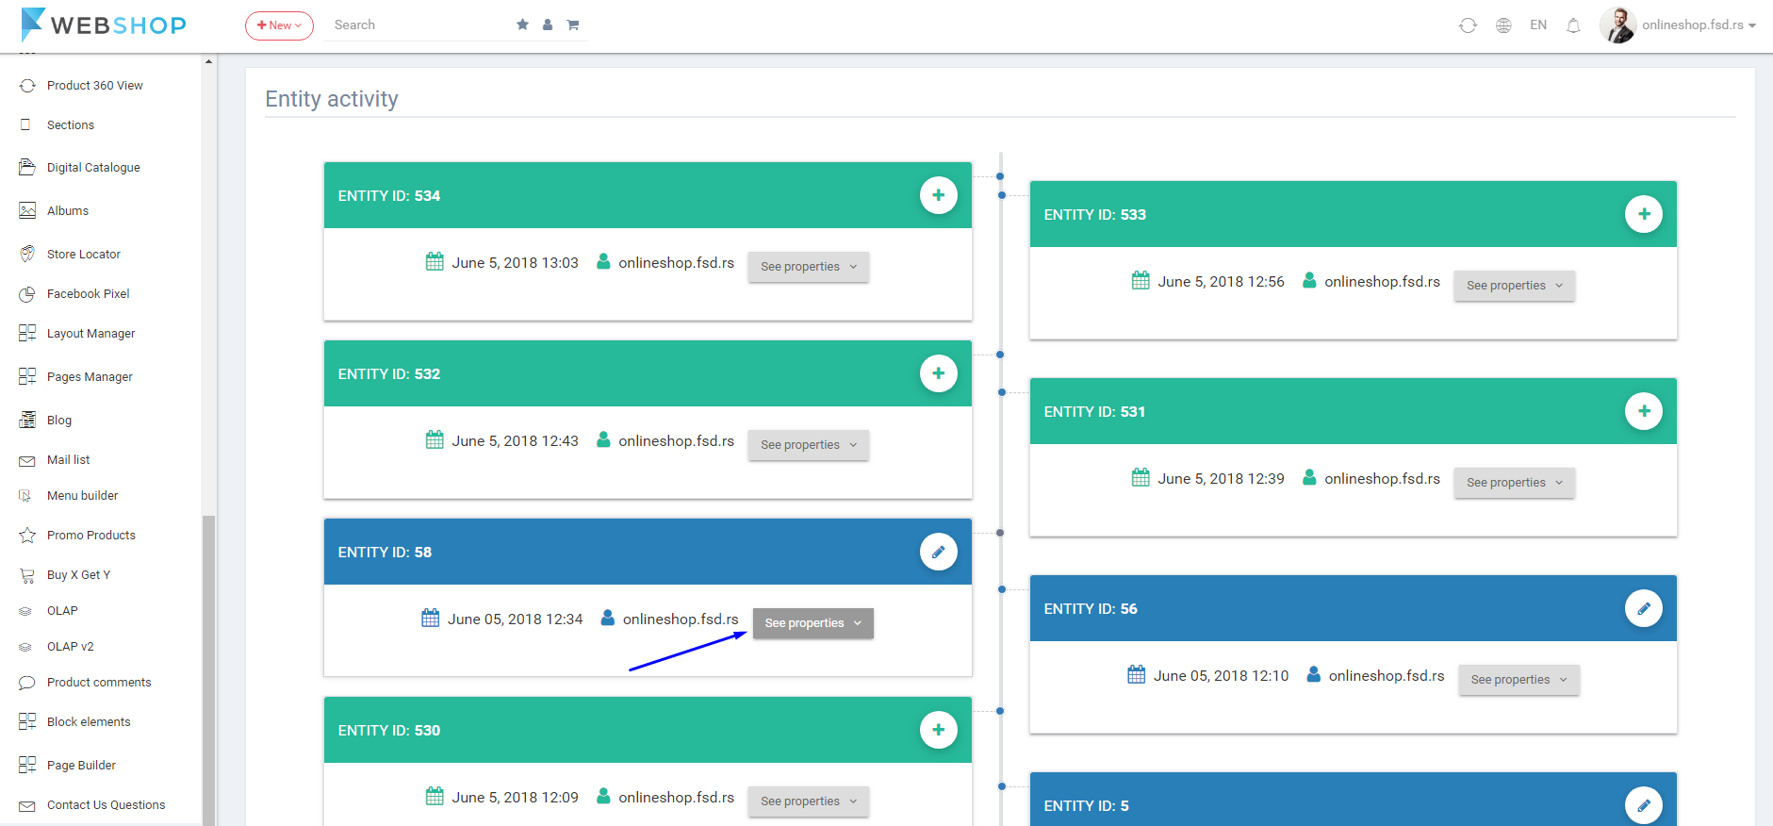Click the pencil edit icon on Entity 5 card

point(1643,805)
